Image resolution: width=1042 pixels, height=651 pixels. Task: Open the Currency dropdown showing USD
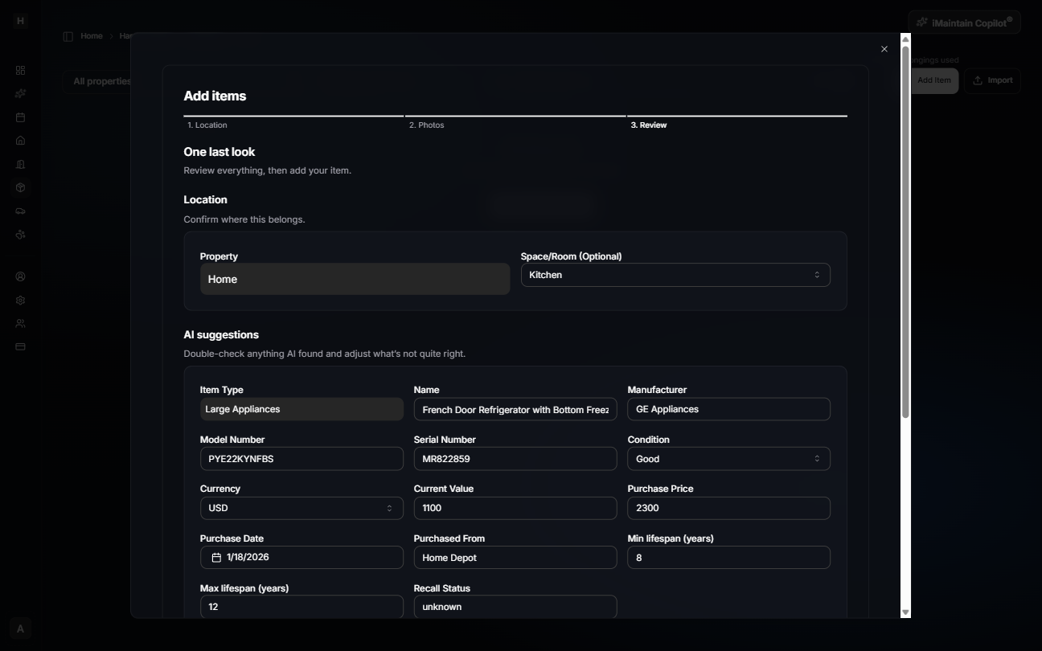(x=302, y=507)
